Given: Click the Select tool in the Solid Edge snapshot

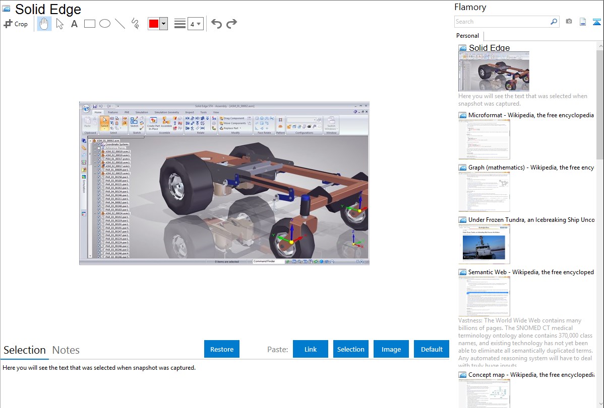Looking at the screenshot, I should coord(104,123).
